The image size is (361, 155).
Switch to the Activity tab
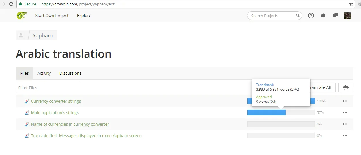point(44,73)
